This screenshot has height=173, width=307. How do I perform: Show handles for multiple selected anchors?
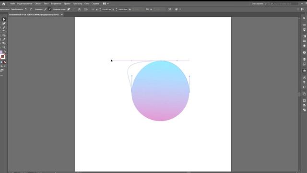tap(45, 9)
